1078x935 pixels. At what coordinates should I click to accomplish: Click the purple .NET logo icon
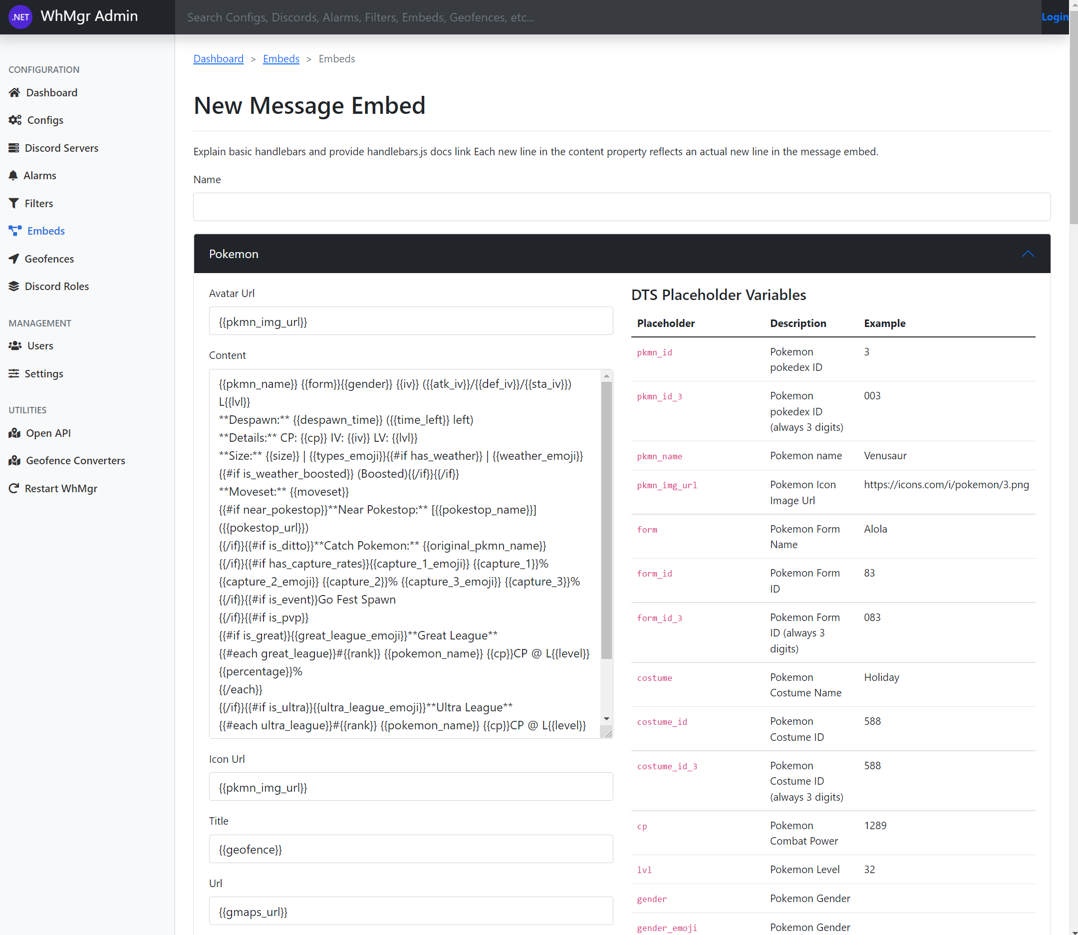point(21,17)
